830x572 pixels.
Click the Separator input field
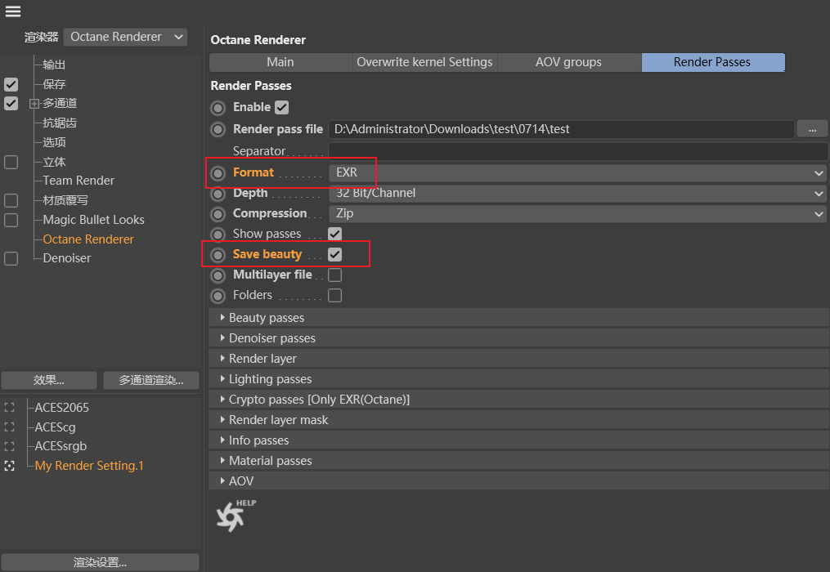(x=577, y=151)
